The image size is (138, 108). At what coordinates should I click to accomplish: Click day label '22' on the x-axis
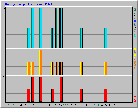(x=93, y=105)
